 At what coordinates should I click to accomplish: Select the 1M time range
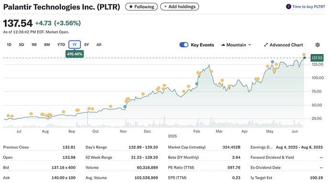pyautogui.click(x=34, y=44)
